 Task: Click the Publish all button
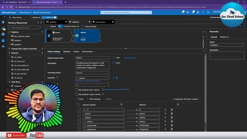49,17
